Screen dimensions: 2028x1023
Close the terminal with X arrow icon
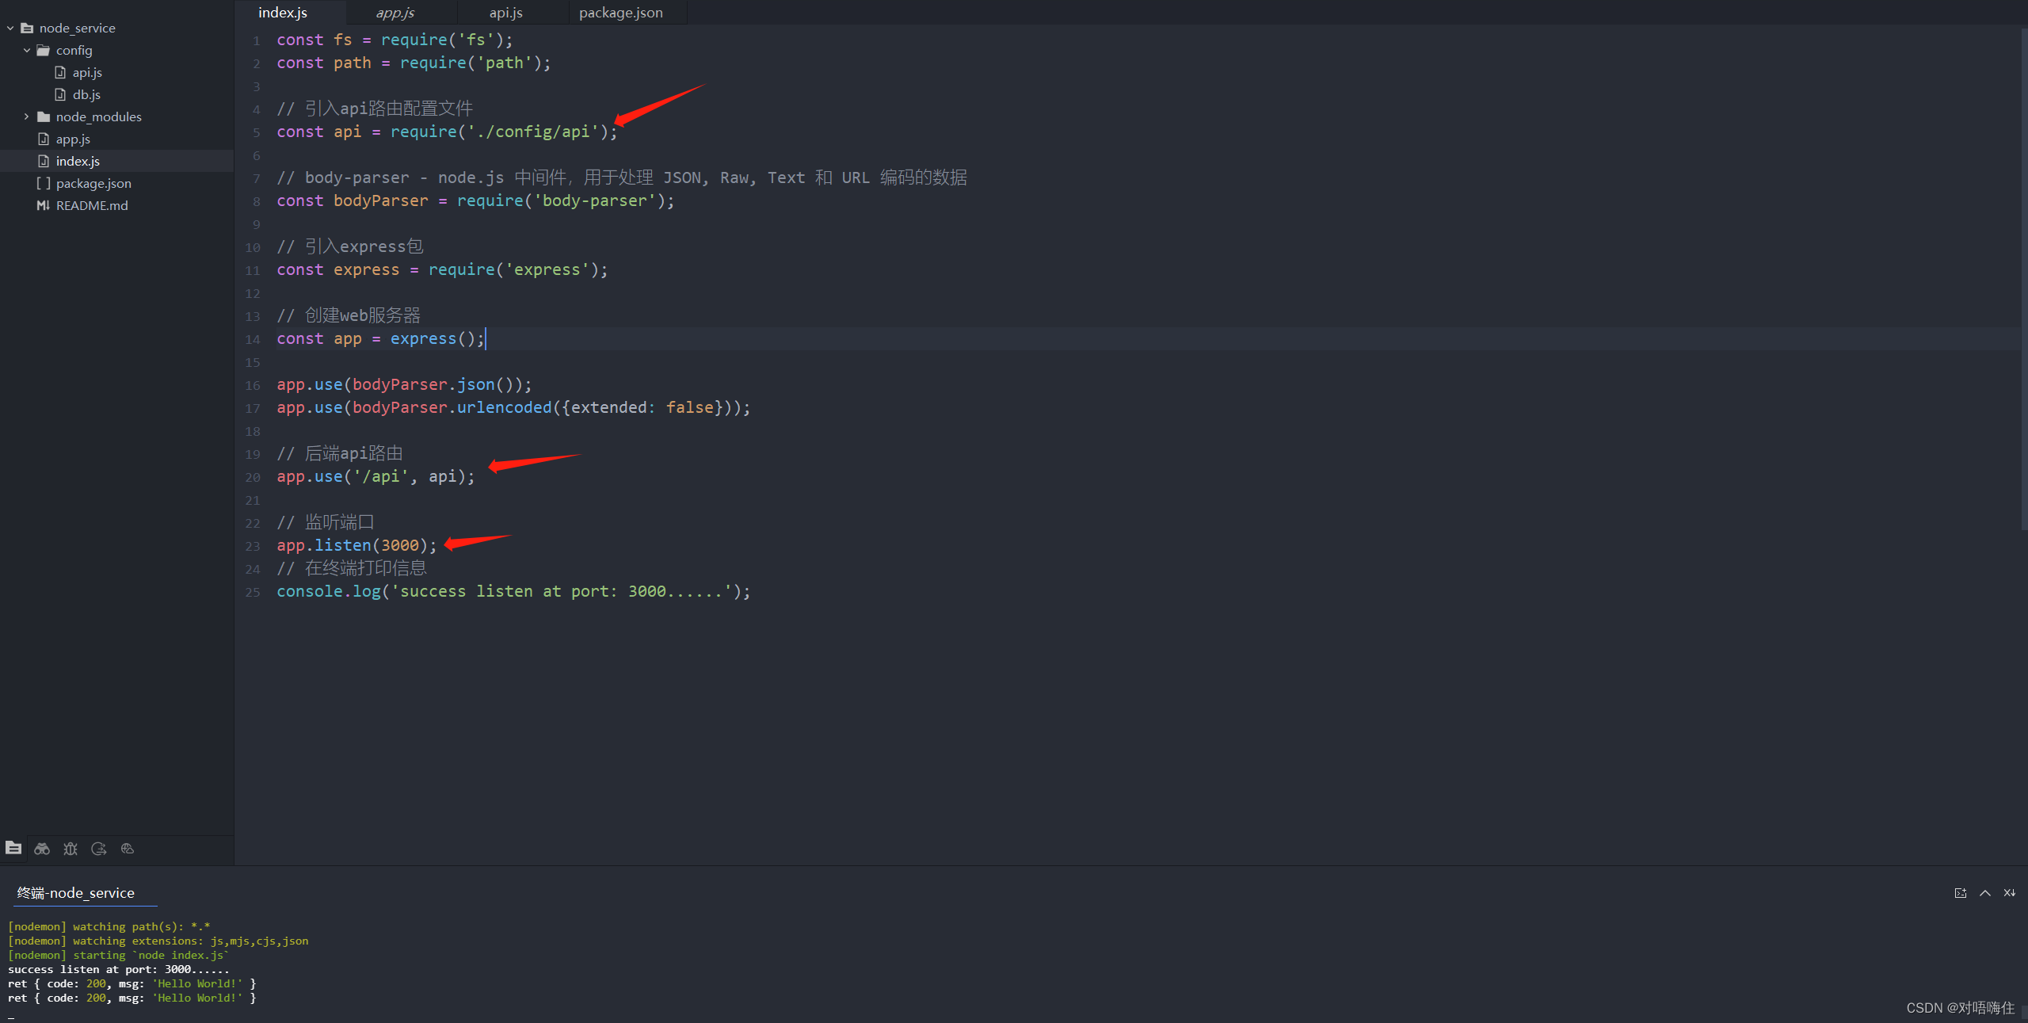click(x=2010, y=893)
